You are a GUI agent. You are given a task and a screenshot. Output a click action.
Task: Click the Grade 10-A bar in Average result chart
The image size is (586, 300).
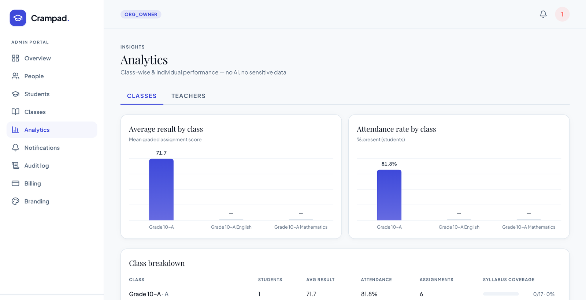tap(161, 190)
